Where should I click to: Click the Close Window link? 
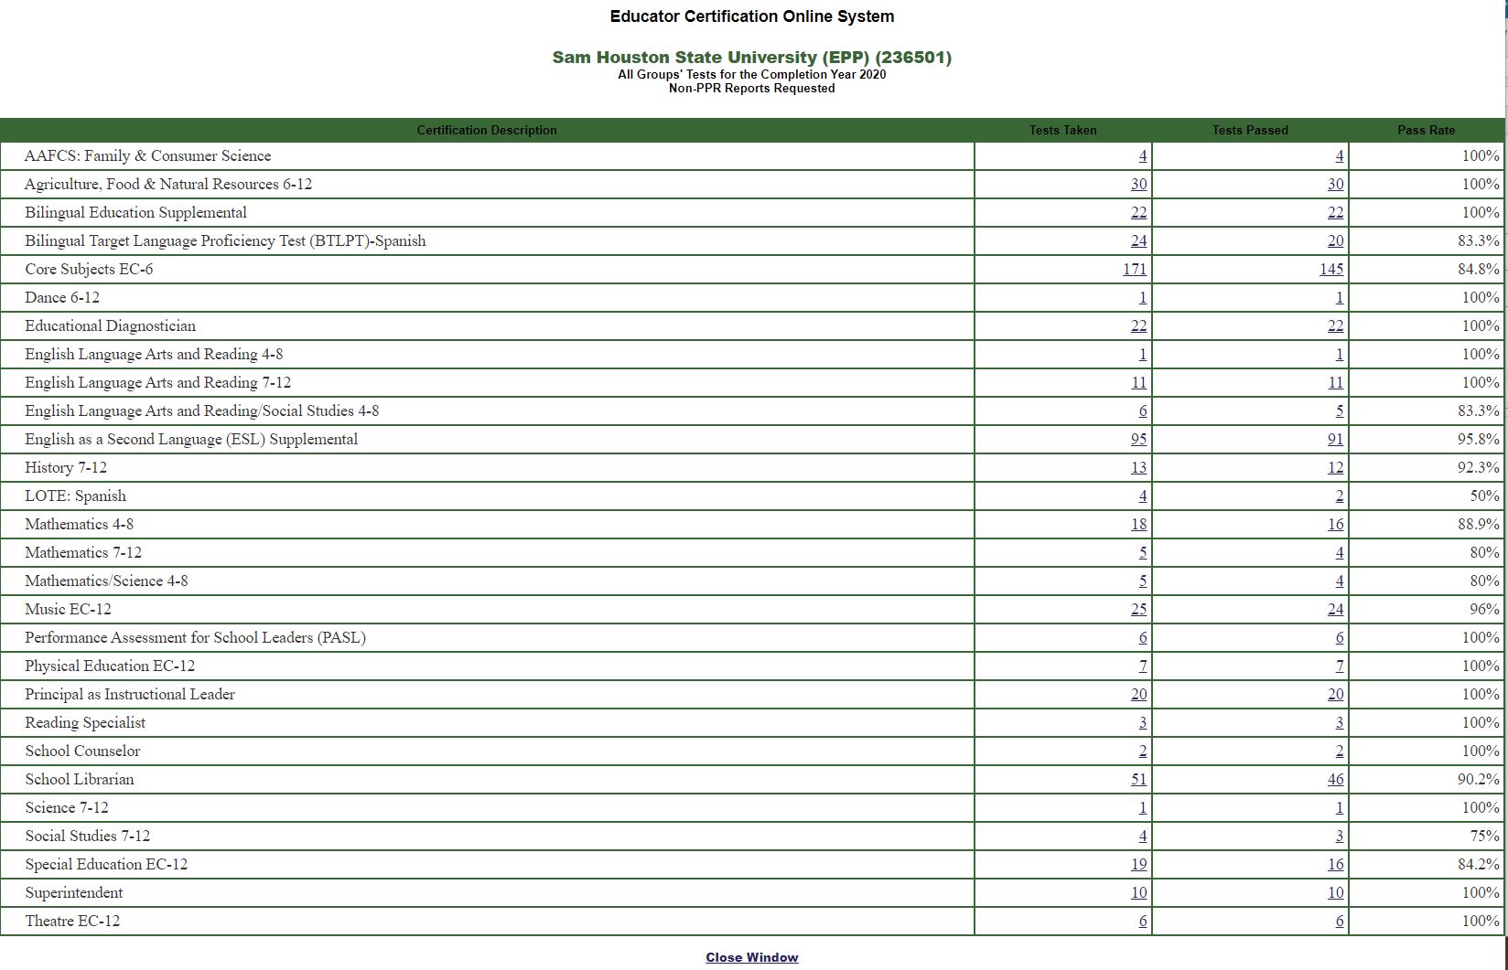click(x=751, y=957)
